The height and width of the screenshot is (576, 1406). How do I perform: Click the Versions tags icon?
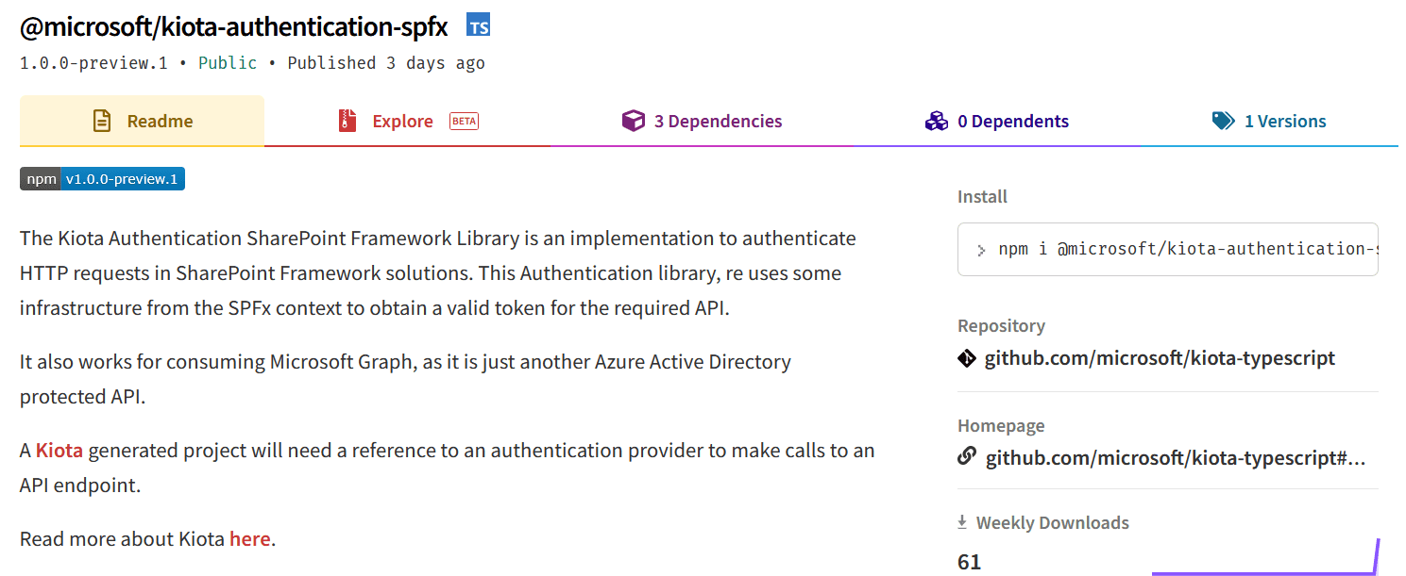(1224, 121)
